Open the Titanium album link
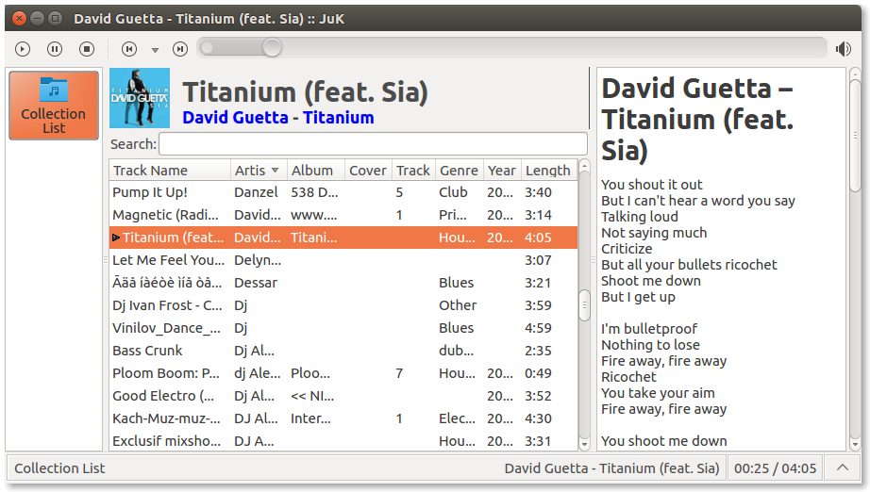The image size is (870, 492). point(338,118)
